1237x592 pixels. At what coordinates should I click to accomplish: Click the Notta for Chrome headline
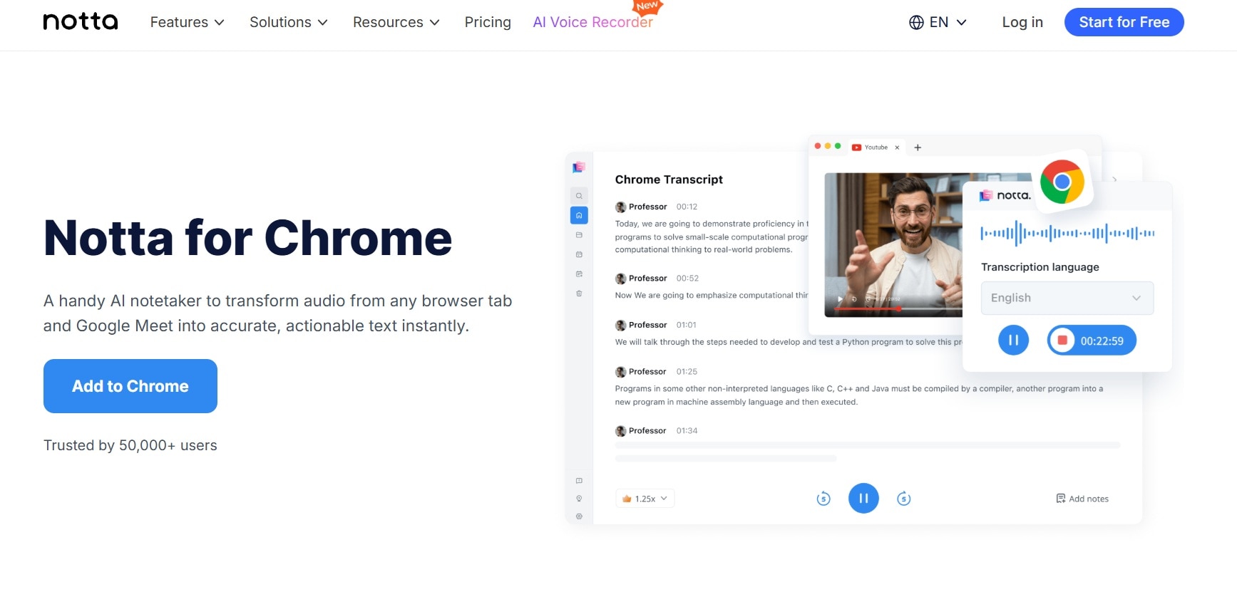click(x=247, y=238)
